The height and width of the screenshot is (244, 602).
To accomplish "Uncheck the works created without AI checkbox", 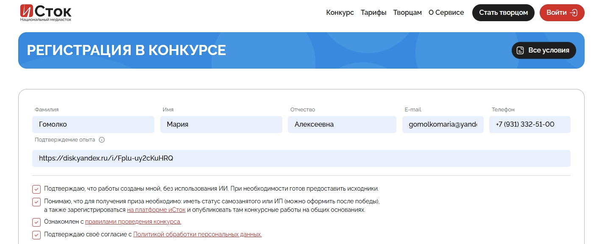I will click(36, 189).
